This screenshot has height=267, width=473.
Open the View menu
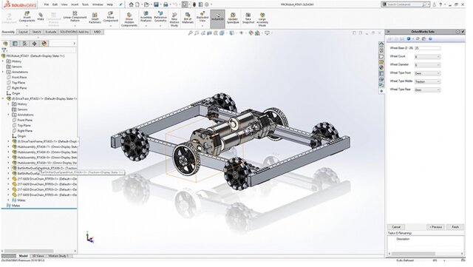click(64, 4)
